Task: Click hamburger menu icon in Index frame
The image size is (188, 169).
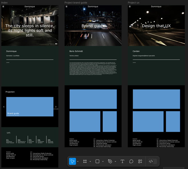Action: coord(3,7)
